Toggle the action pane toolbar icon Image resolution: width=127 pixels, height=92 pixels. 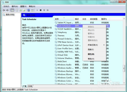pos(32,10)
